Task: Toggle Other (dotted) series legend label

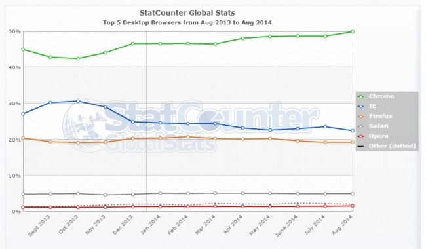Action: pos(392,146)
